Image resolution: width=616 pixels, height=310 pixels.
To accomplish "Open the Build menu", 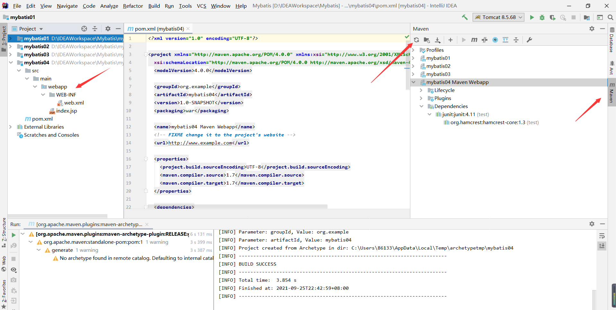I will (x=154, y=6).
